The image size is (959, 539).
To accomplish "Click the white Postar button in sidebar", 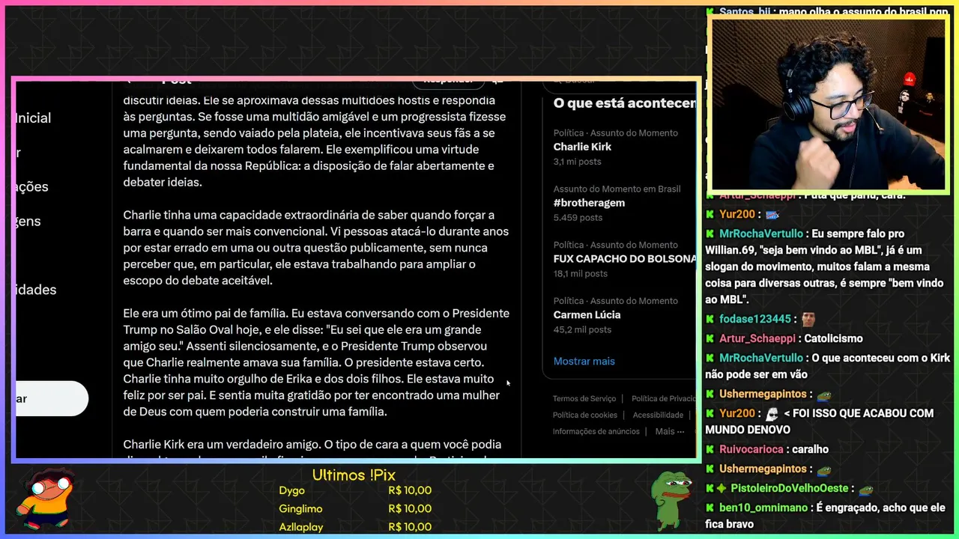I will tap(51, 398).
